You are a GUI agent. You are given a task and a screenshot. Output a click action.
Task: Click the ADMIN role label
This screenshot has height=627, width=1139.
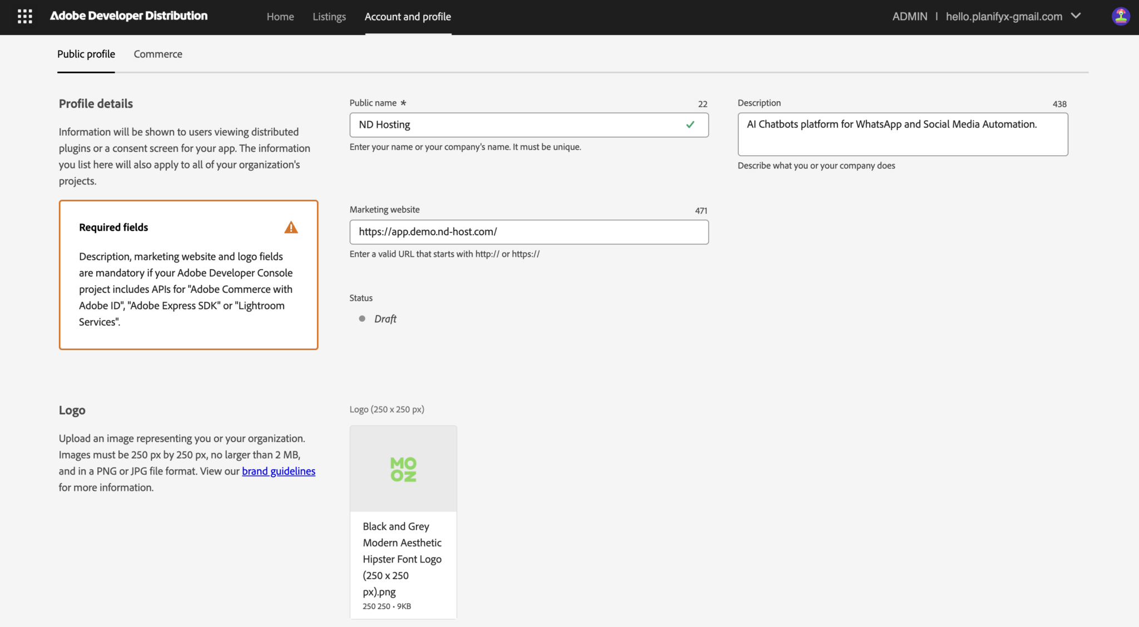pyautogui.click(x=910, y=17)
